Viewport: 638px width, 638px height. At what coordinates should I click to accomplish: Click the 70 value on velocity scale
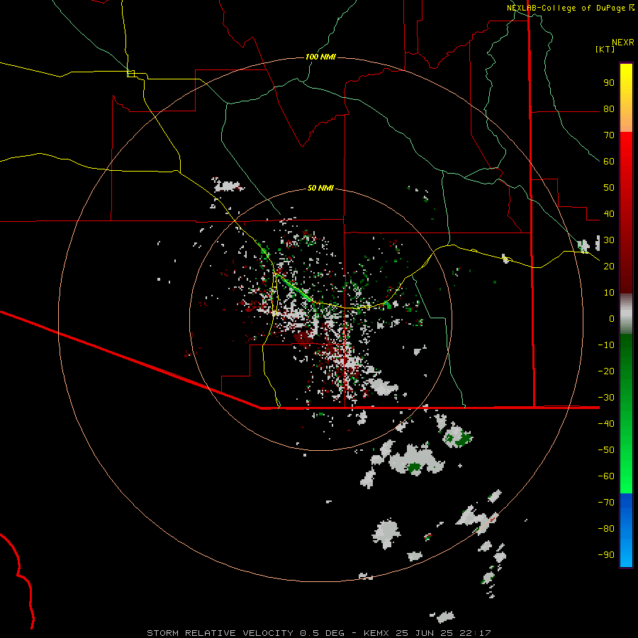click(x=609, y=135)
